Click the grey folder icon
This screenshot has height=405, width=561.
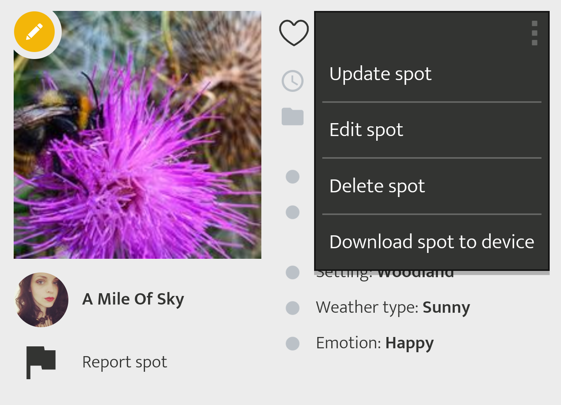[x=293, y=116]
